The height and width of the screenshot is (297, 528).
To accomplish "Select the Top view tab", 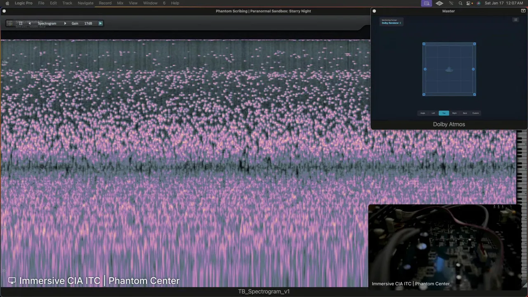I will 444,113.
